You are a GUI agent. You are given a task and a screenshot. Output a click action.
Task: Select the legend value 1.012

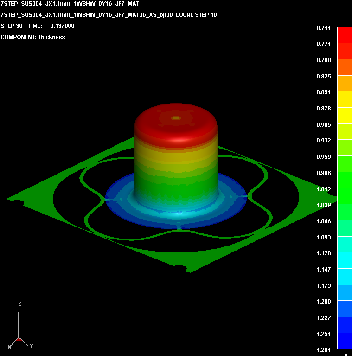(324, 189)
